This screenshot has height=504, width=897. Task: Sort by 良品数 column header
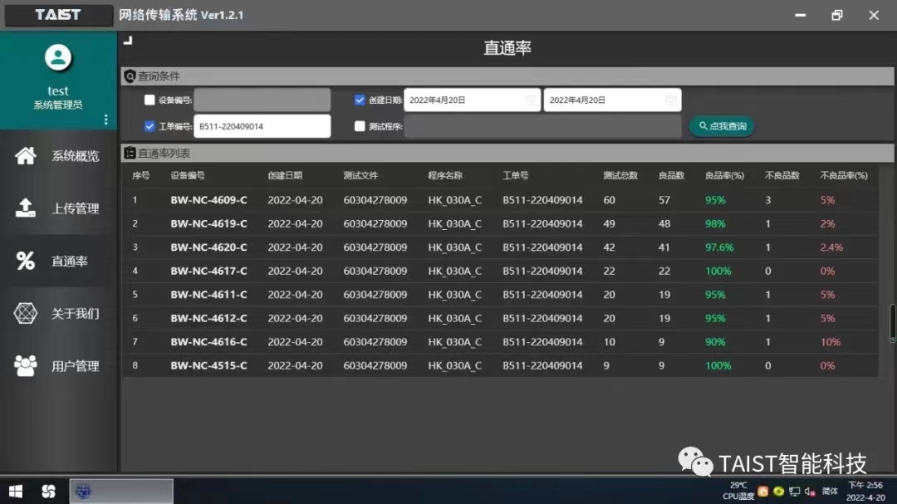point(671,176)
